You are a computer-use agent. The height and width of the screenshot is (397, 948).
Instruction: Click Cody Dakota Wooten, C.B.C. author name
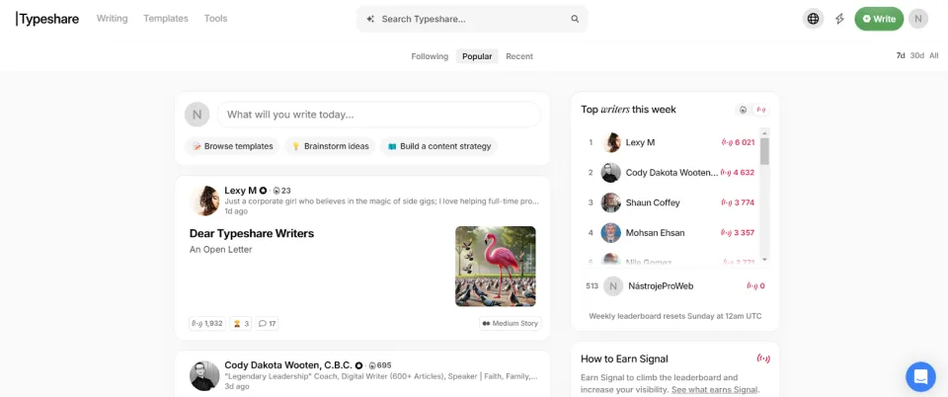(x=288, y=365)
